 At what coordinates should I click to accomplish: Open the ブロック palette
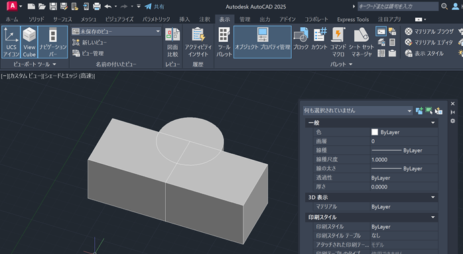click(300, 39)
